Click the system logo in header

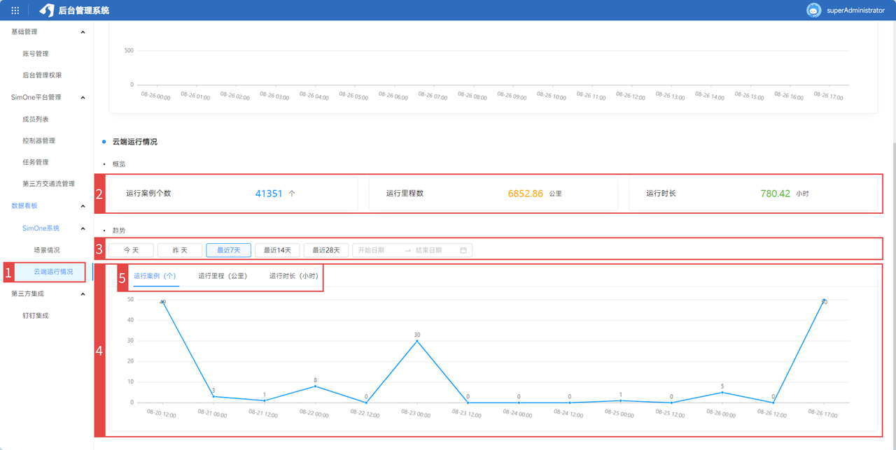coord(47,10)
